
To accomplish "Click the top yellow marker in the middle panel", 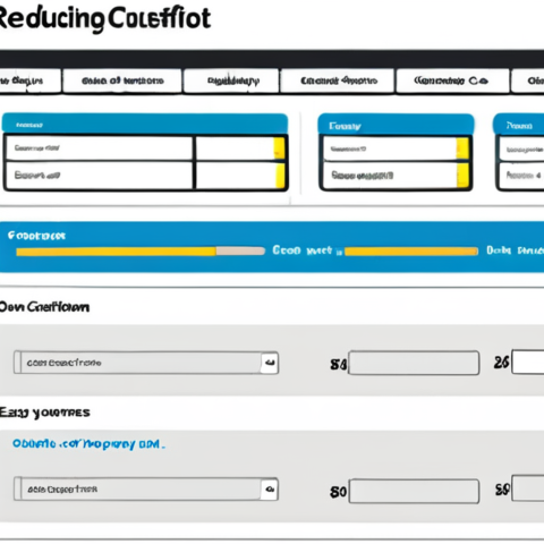I will (x=462, y=149).
